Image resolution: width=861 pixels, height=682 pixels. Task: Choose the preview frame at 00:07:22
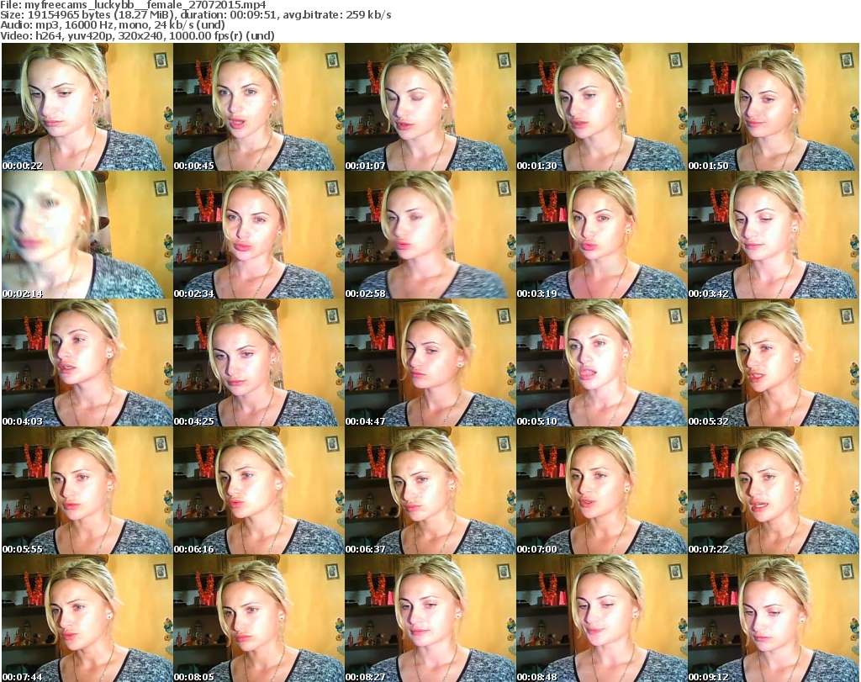click(x=774, y=490)
